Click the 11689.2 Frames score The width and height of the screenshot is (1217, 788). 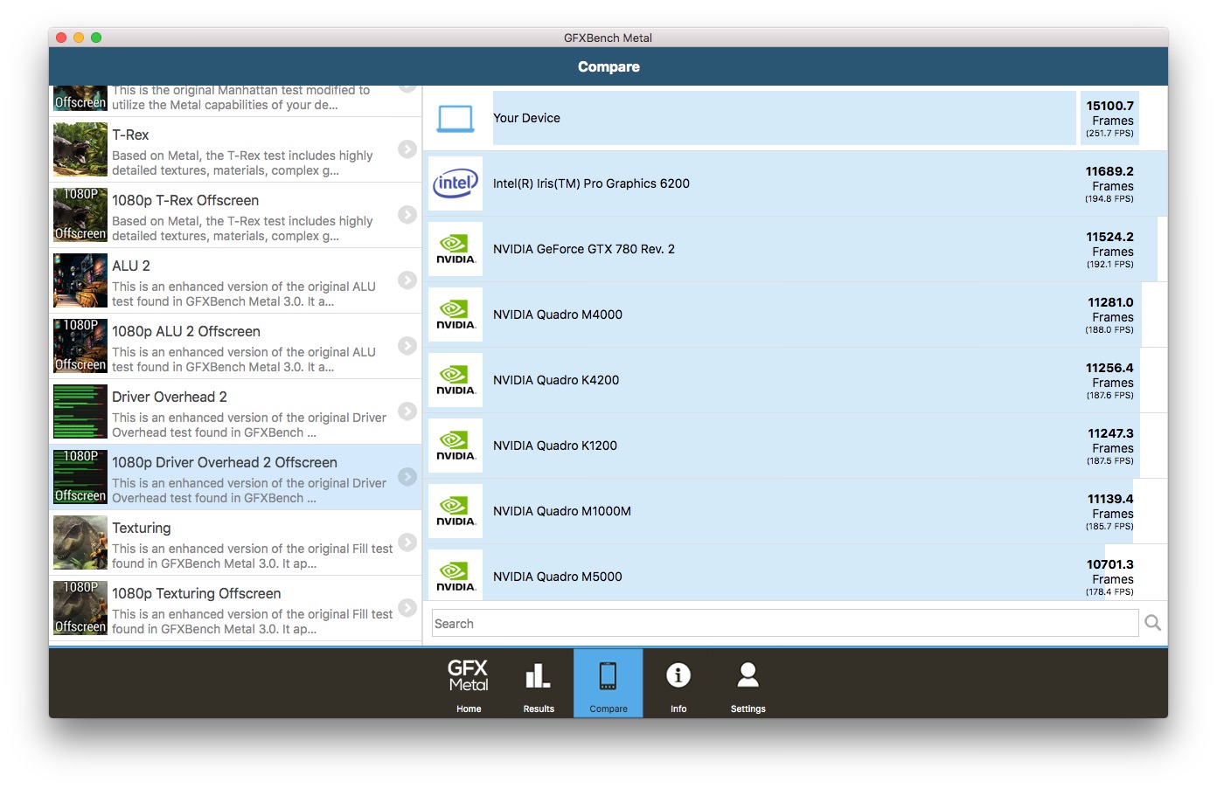(1109, 184)
